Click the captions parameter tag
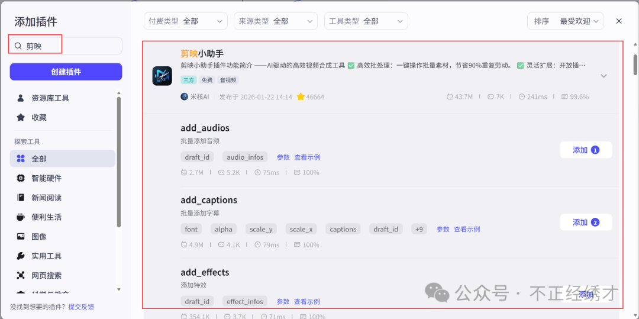 (x=343, y=229)
